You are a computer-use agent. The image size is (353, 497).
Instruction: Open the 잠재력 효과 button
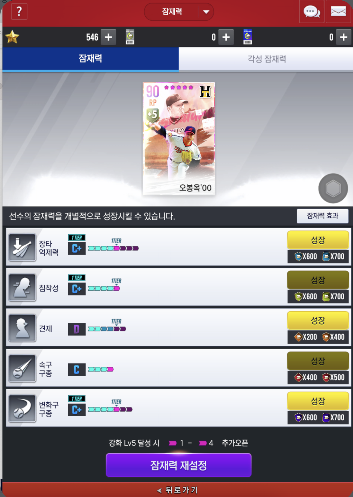tap(322, 216)
